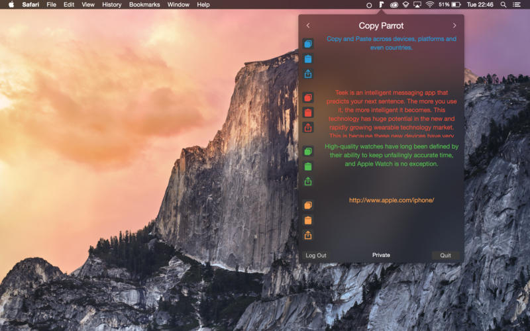
Task: Open the History menu
Action: pos(111,5)
